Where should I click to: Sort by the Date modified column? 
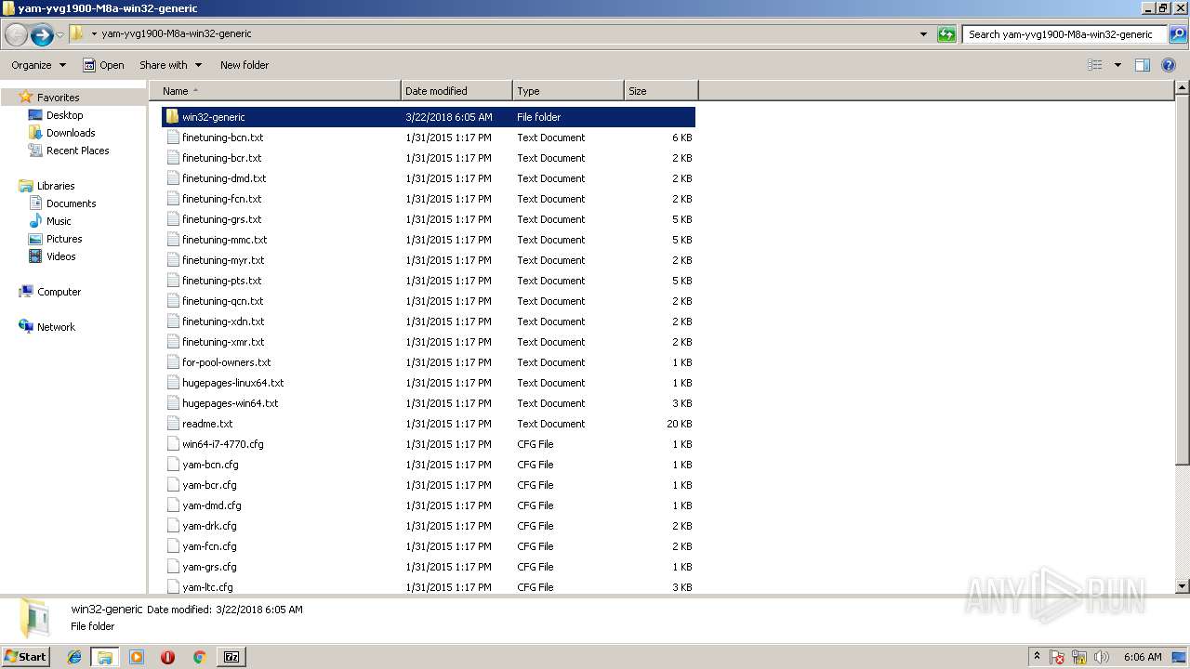point(456,91)
